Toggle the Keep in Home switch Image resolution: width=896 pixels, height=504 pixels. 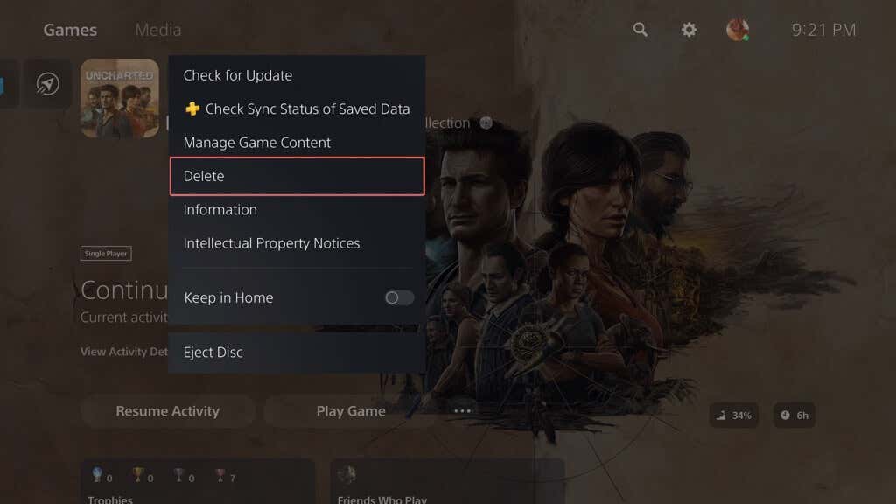click(x=399, y=297)
